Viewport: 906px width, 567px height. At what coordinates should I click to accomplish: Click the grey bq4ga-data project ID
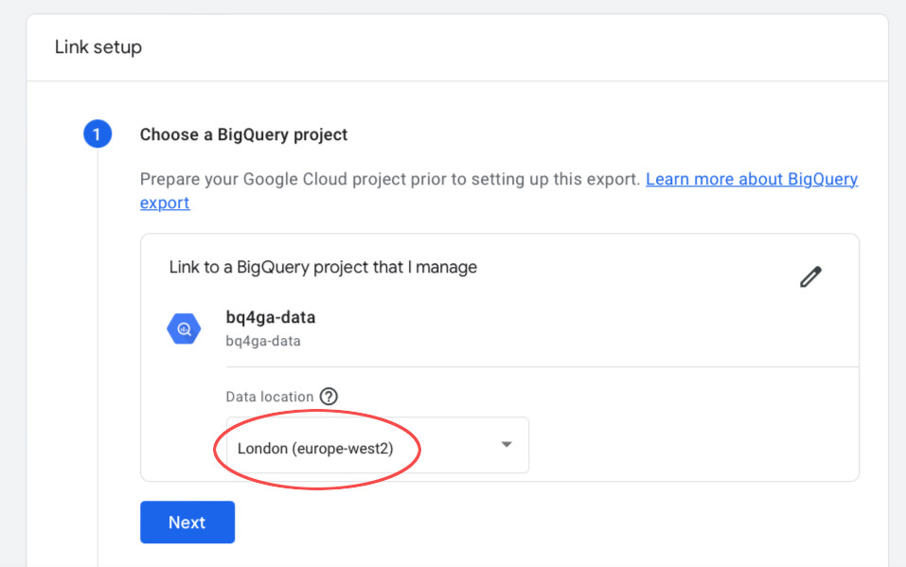(263, 341)
